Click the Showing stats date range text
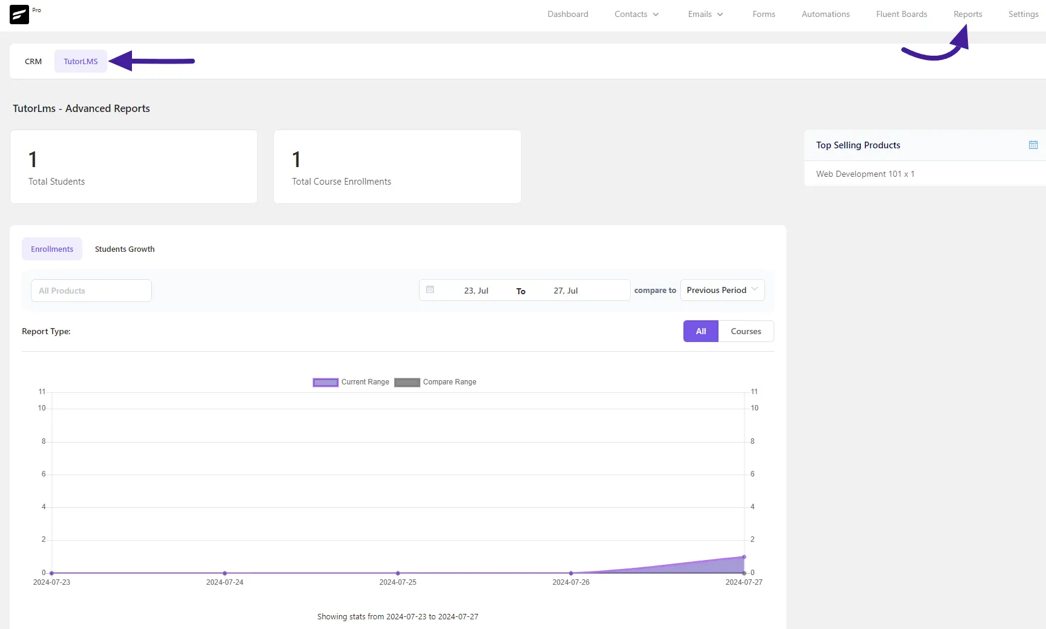This screenshot has height=629, width=1046. 398,616
